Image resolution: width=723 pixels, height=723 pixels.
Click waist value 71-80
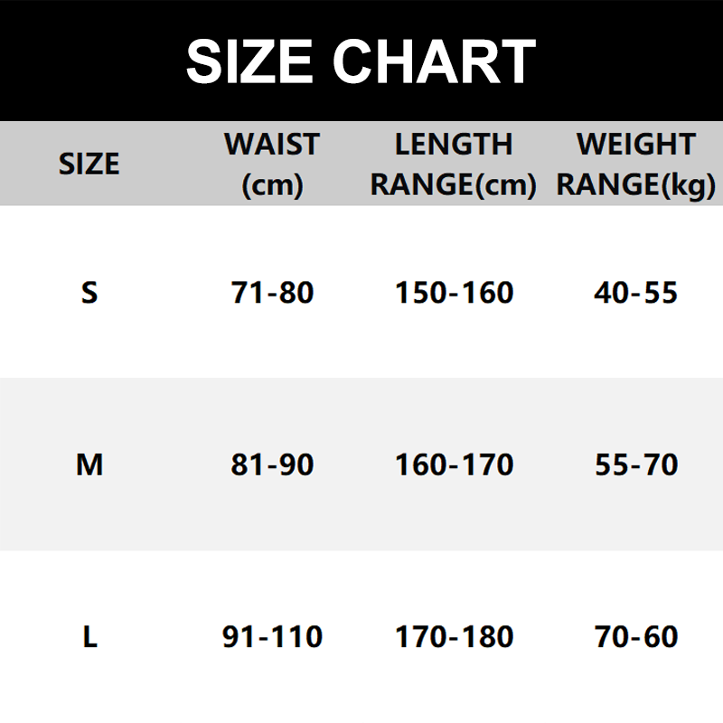click(x=272, y=293)
